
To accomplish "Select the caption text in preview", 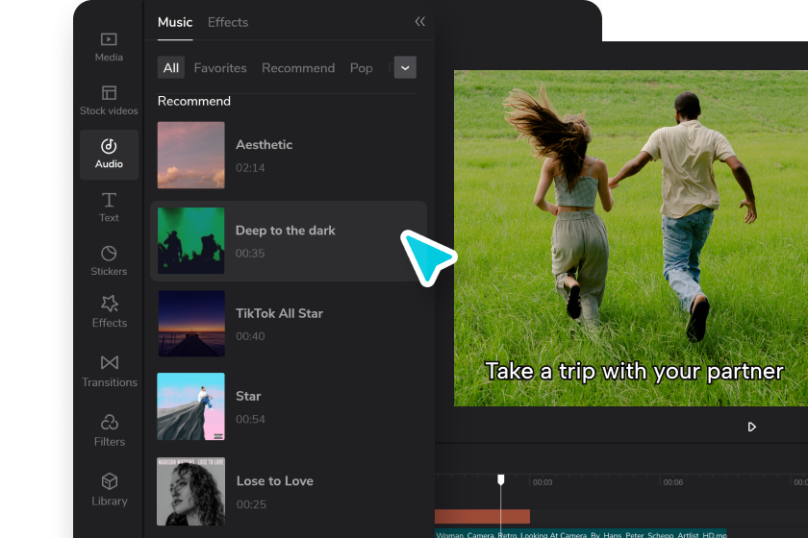I will point(634,371).
